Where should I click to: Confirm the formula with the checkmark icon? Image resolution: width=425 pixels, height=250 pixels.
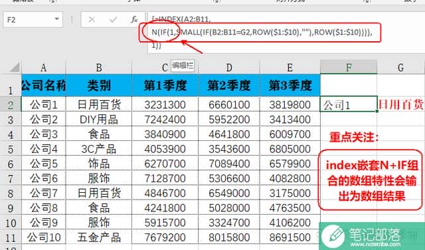(113, 19)
